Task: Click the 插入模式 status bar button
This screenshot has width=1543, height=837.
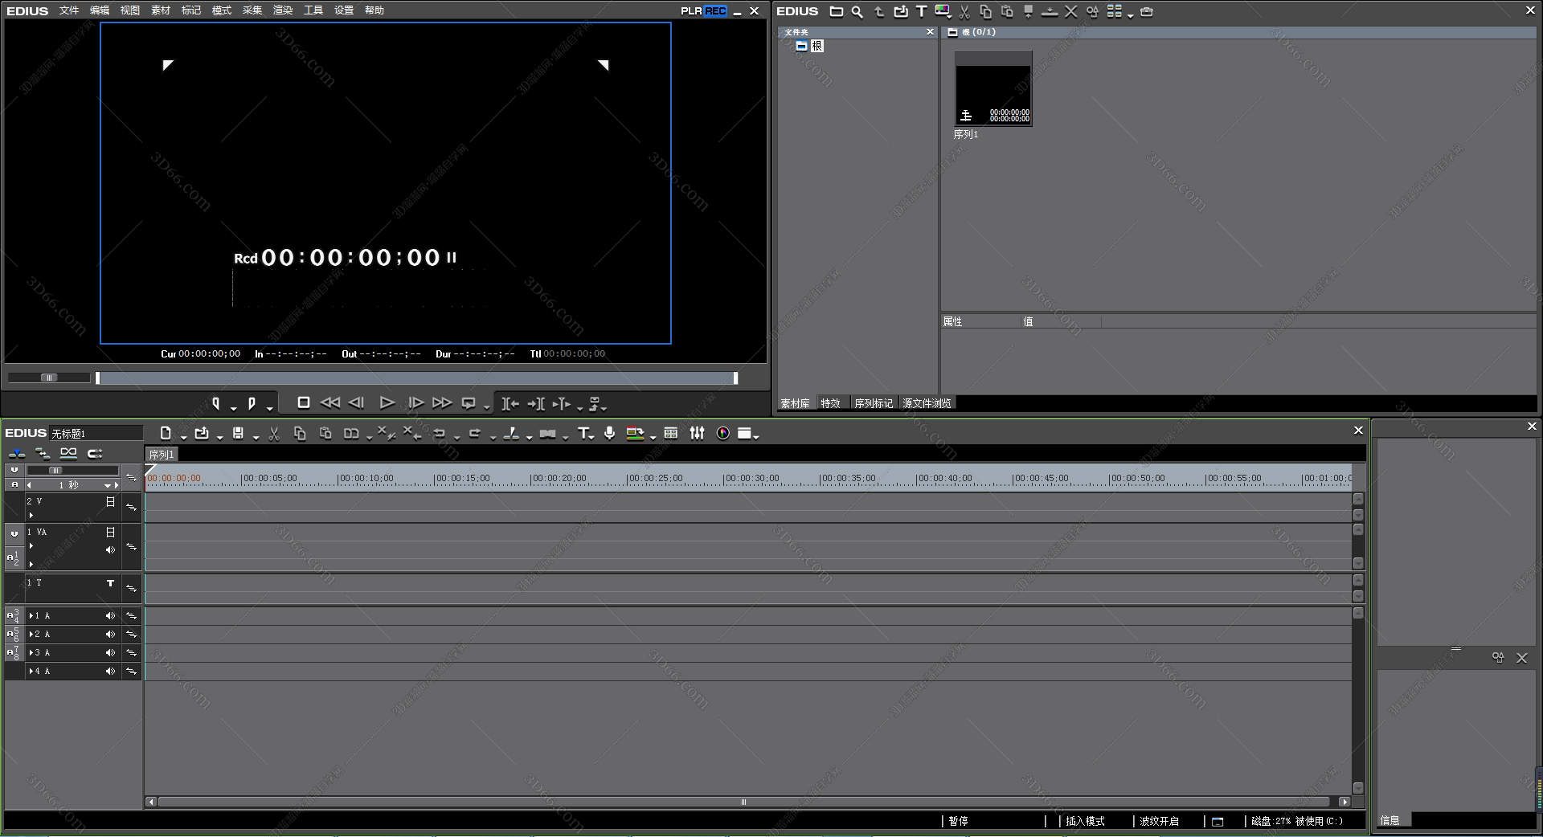Action: [x=1085, y=821]
